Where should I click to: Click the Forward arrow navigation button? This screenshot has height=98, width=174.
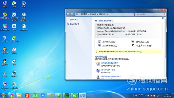point(72,14)
